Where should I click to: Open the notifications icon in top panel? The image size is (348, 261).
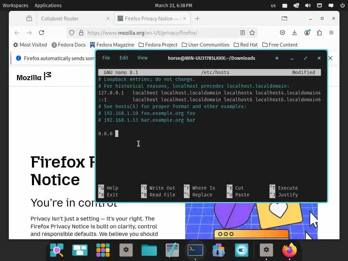click(x=331, y=5)
